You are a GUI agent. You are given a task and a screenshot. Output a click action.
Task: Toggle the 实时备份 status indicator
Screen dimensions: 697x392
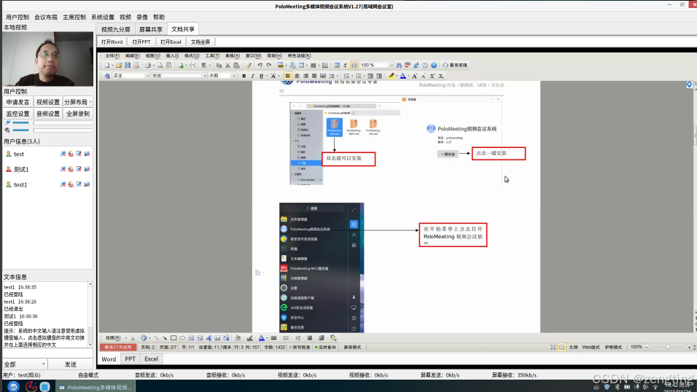[326, 347]
